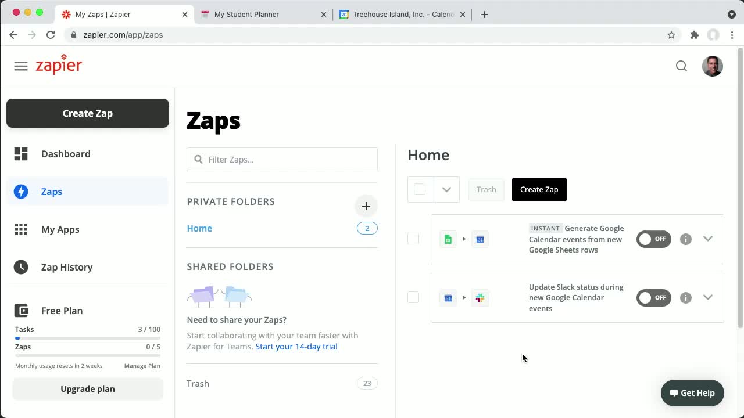The height and width of the screenshot is (418, 744).
Task: Close the My Student Planner tab
Action: click(x=324, y=15)
